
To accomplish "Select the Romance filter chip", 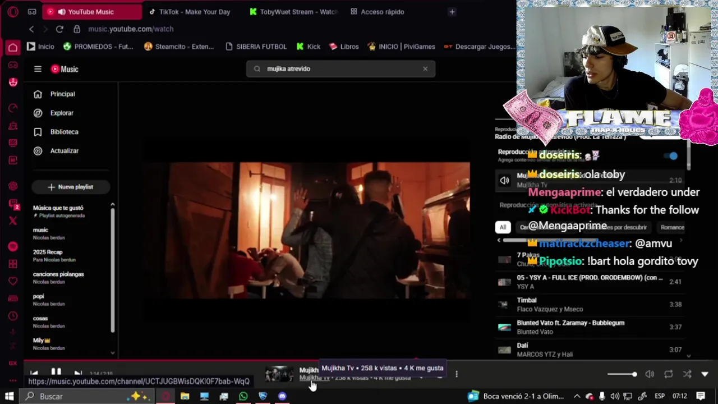I will tap(673, 227).
